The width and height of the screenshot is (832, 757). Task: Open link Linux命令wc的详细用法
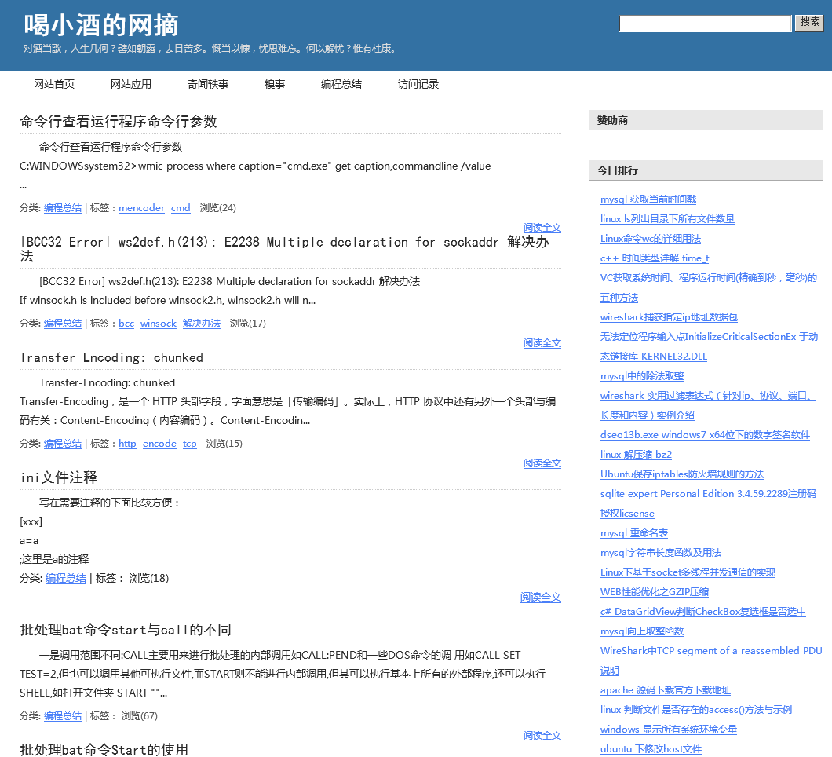point(650,239)
